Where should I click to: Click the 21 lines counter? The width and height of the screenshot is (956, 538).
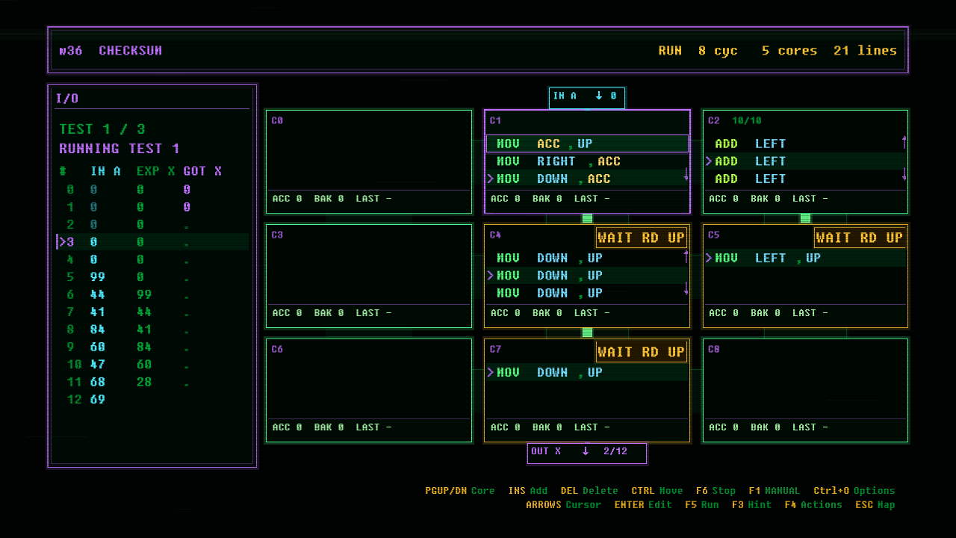[x=866, y=51]
